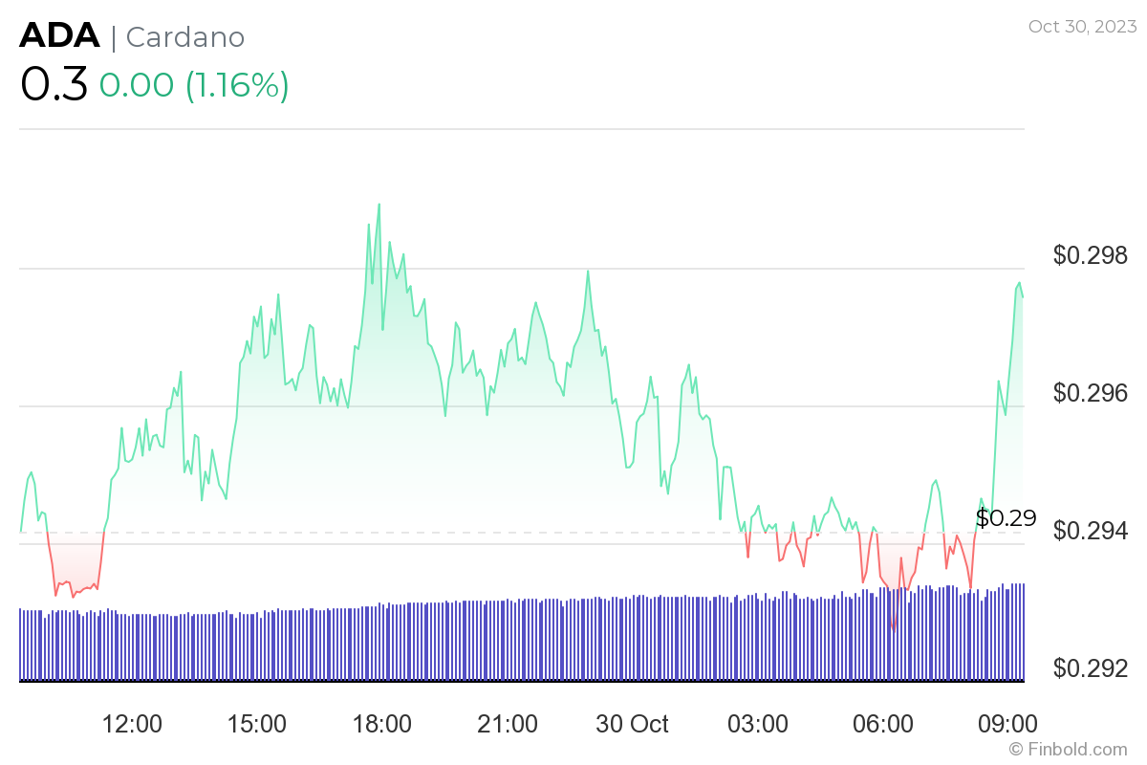Viewport: 1147px width, 765px height.
Task: Click the $0.29 reference line label
Action: pos(1006,518)
